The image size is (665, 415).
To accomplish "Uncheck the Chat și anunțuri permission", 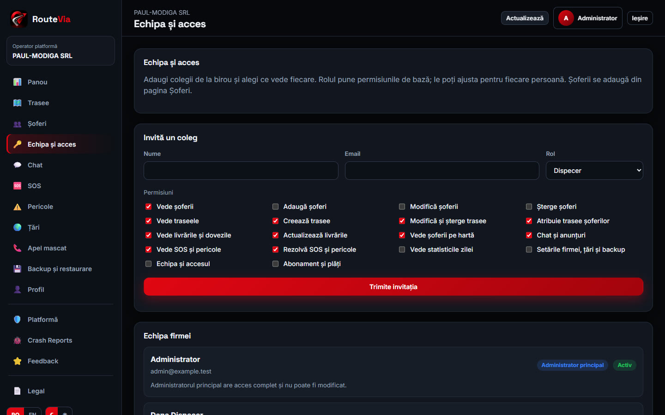I will [529, 235].
